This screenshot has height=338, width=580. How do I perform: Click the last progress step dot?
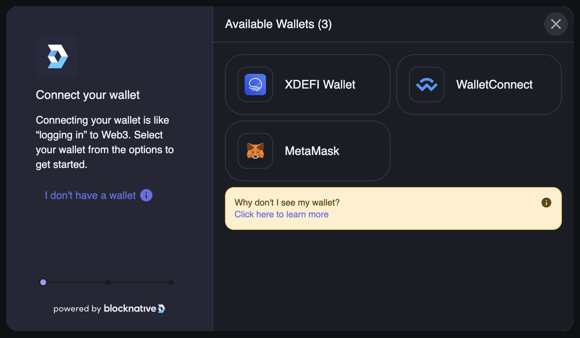171,282
